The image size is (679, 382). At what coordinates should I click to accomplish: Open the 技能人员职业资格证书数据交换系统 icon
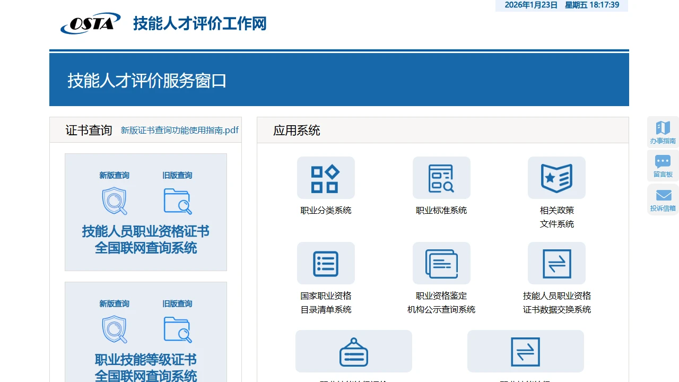[x=556, y=263]
